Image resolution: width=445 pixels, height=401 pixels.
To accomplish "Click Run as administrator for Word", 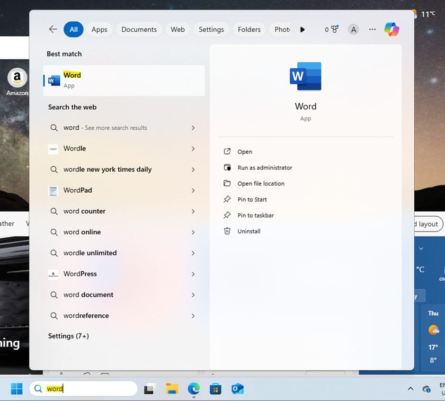I will 264,168.
